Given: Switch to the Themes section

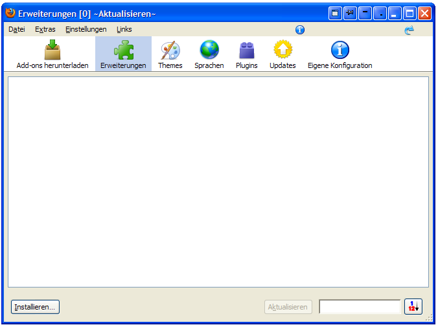Looking at the screenshot, I should pyautogui.click(x=170, y=54).
